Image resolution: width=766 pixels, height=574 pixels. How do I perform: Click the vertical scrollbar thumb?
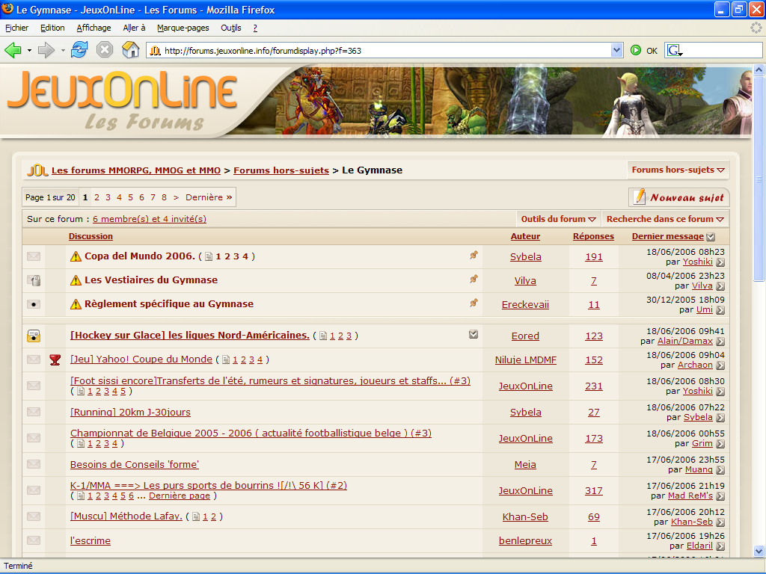pyautogui.click(x=759, y=179)
